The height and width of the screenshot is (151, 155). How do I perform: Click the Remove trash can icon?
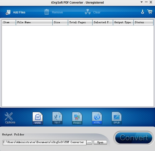pyautogui.click(x=47, y=12)
